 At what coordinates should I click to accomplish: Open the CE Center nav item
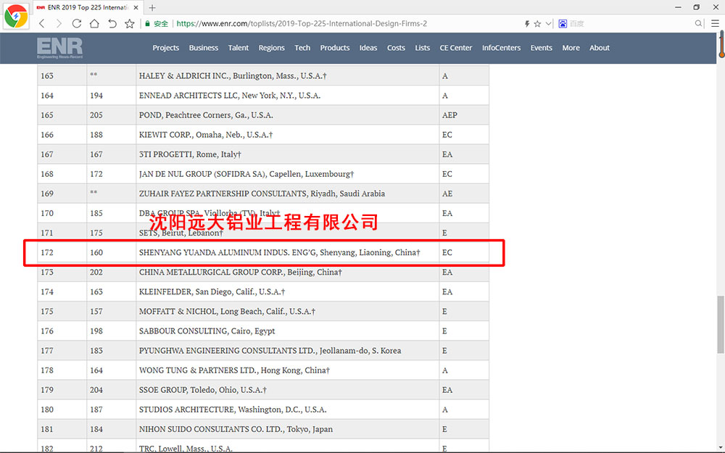coord(455,48)
